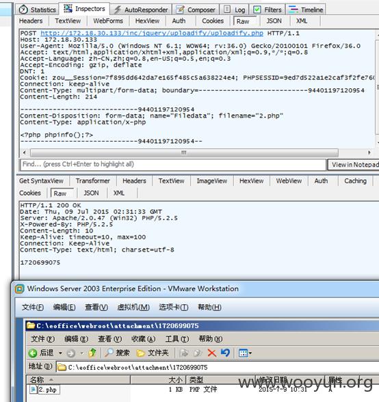Go up one folder level icon

[92, 353]
